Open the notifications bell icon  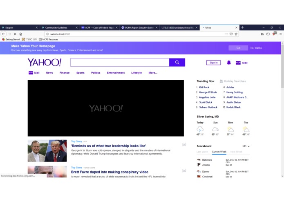(x=229, y=63)
